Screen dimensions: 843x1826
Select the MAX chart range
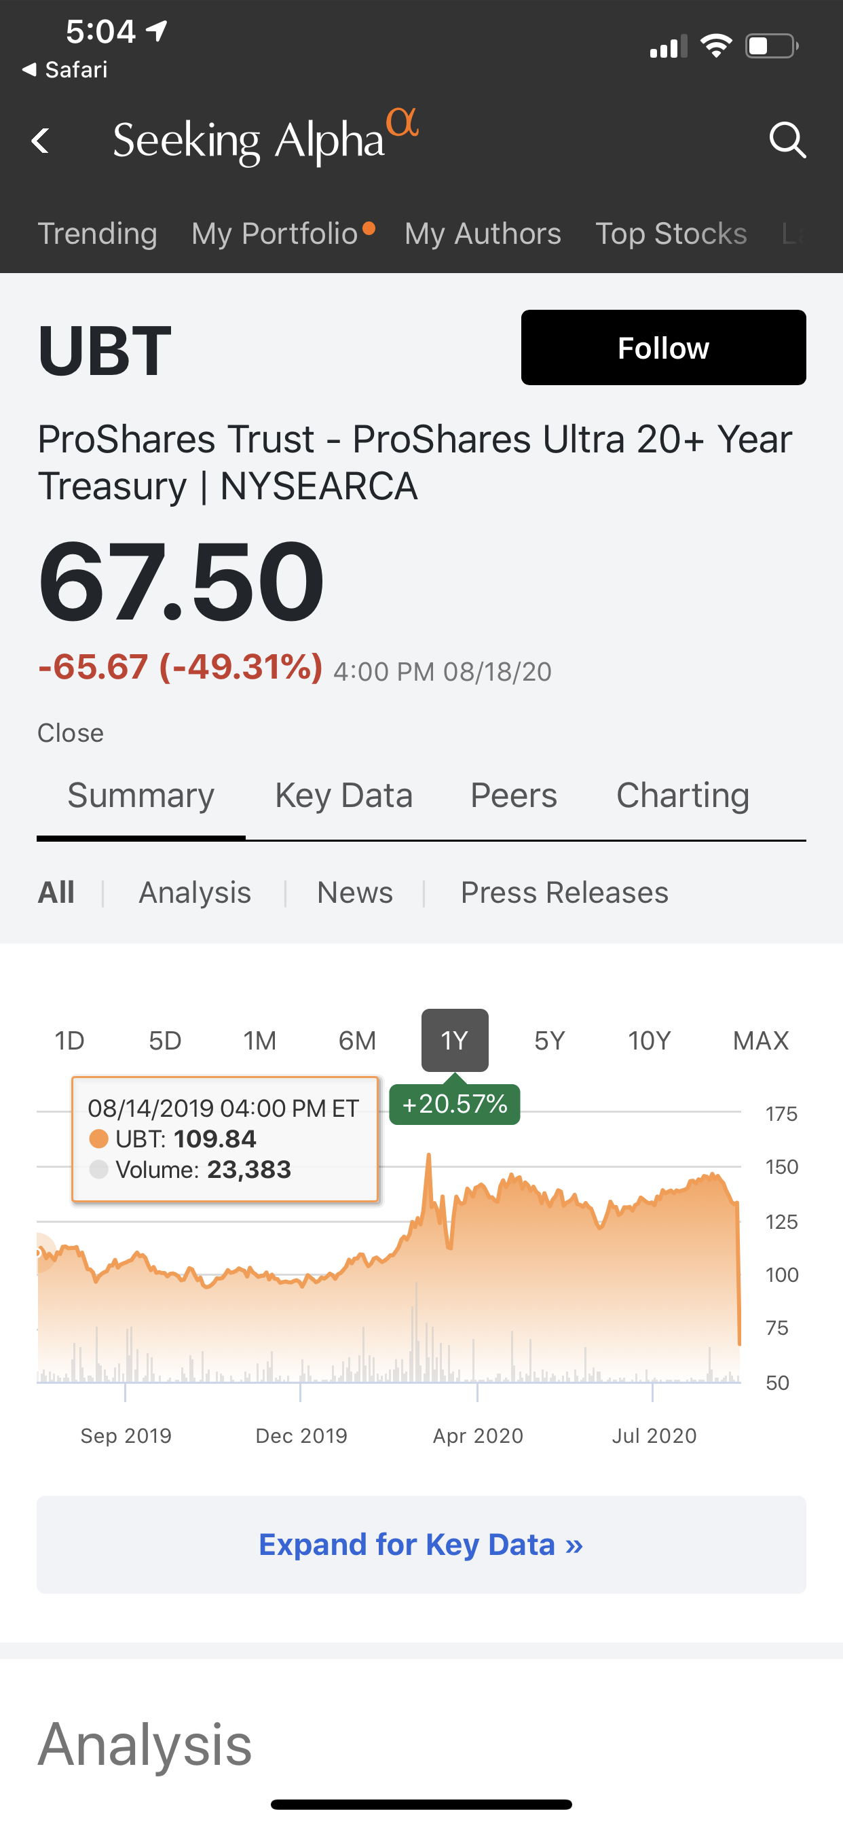[x=760, y=1040]
